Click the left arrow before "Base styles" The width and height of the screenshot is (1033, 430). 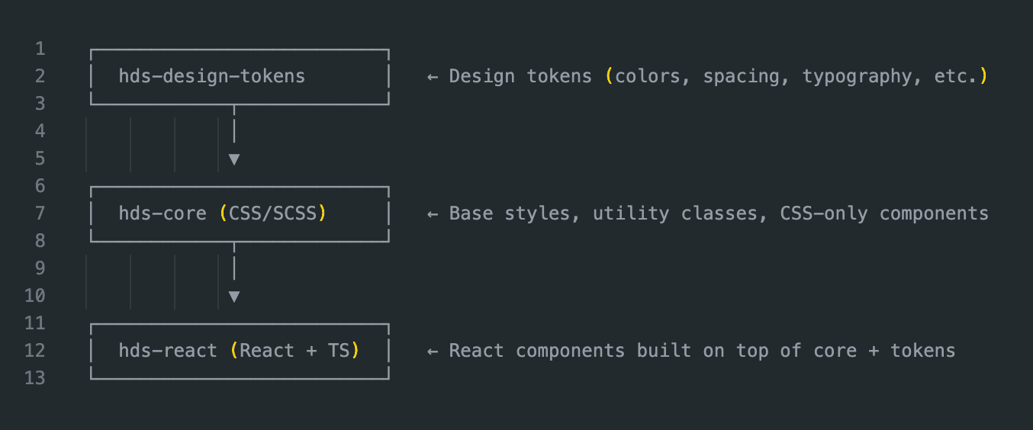point(433,213)
